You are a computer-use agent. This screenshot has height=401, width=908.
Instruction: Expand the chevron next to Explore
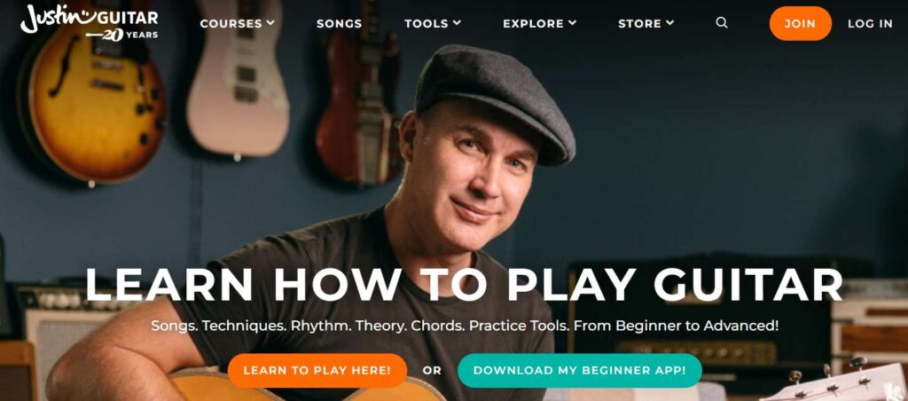pyautogui.click(x=573, y=23)
